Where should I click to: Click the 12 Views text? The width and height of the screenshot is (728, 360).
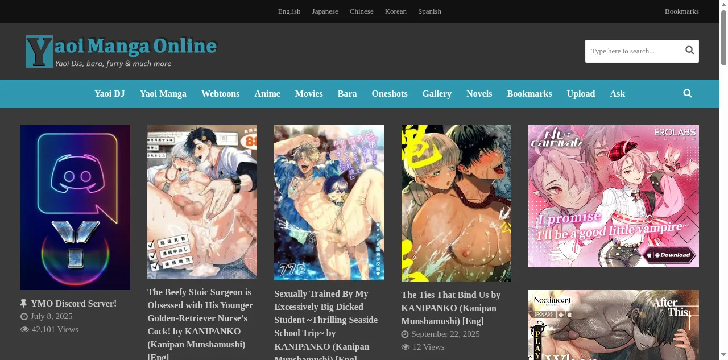[x=428, y=347]
